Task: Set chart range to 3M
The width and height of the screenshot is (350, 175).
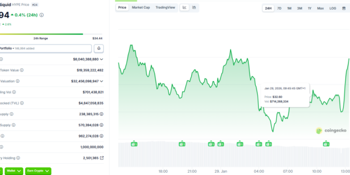Action: pyautogui.click(x=300, y=8)
